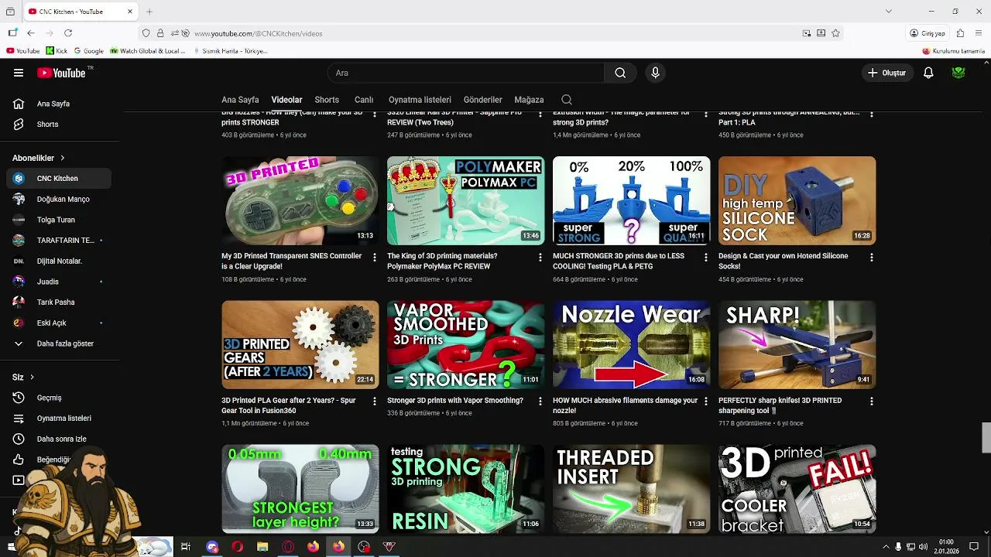Reload page with browser refresh icon
The height and width of the screenshot is (557, 991).
[x=68, y=33]
